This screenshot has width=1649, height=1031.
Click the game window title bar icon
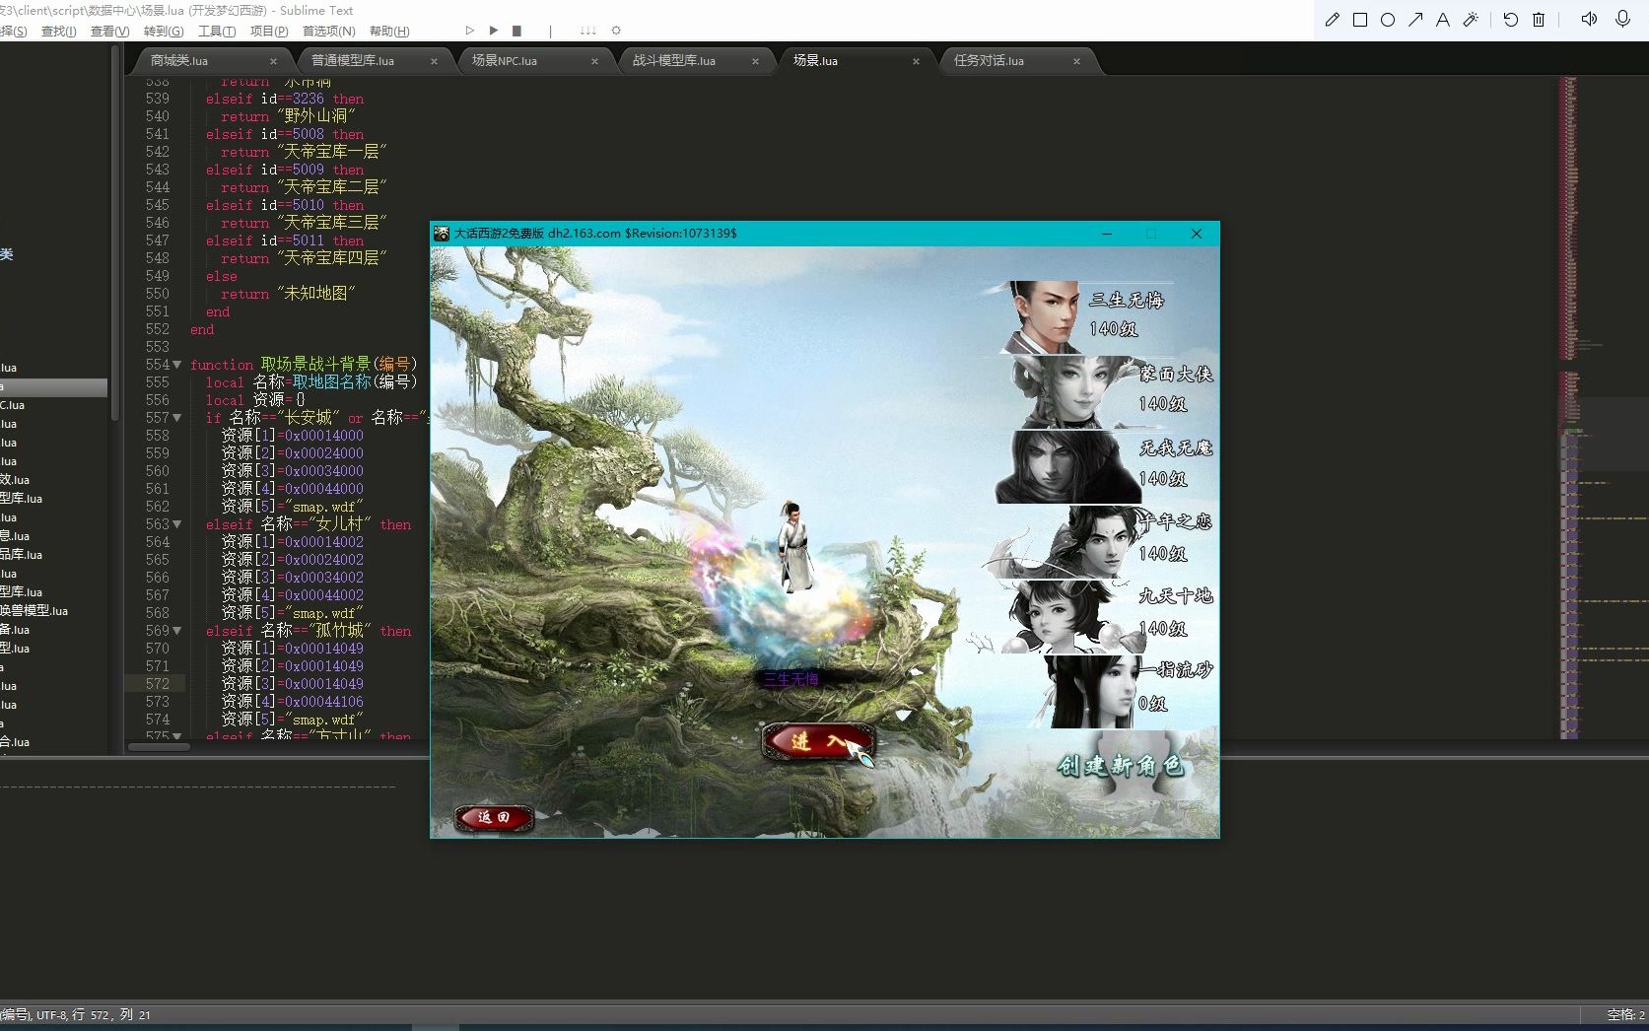tap(442, 234)
